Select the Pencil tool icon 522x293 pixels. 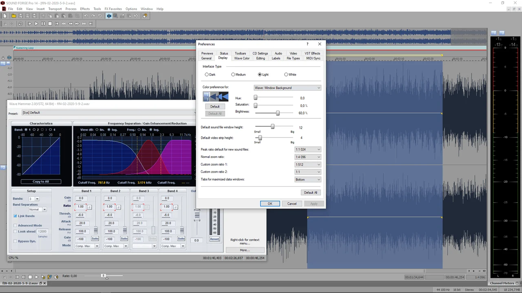click(x=122, y=16)
